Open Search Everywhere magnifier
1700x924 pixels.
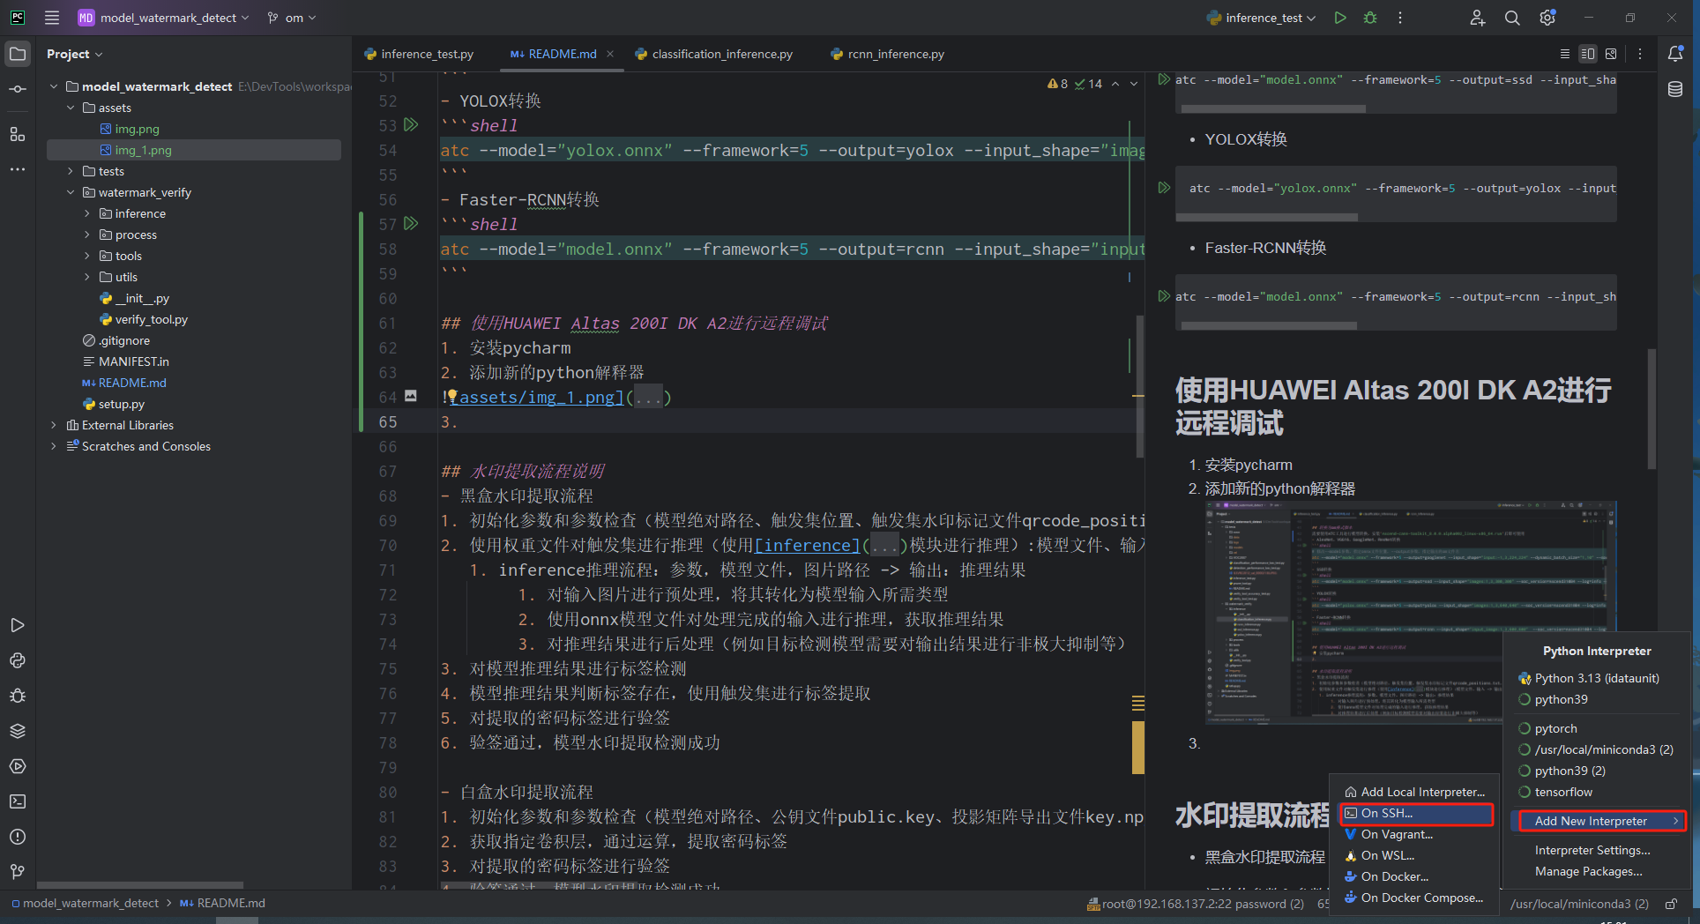pos(1512,18)
